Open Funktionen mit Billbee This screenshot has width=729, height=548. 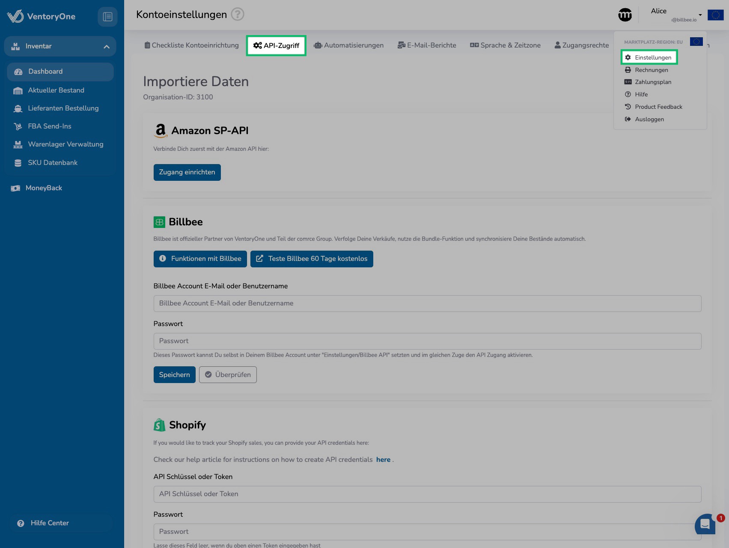200,259
